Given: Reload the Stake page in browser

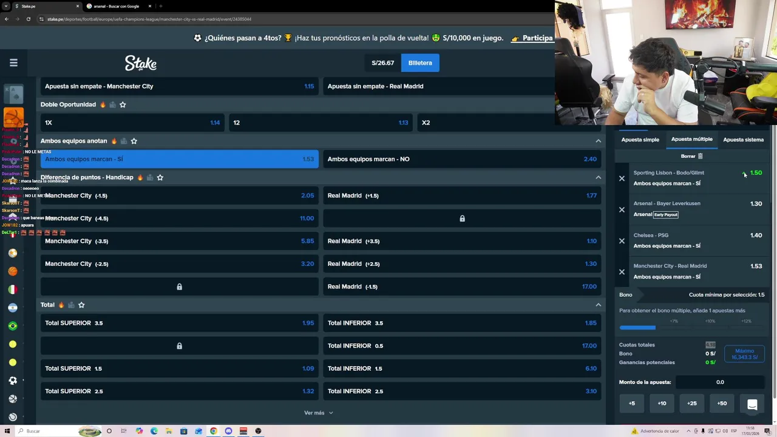Looking at the screenshot, I should point(28,19).
